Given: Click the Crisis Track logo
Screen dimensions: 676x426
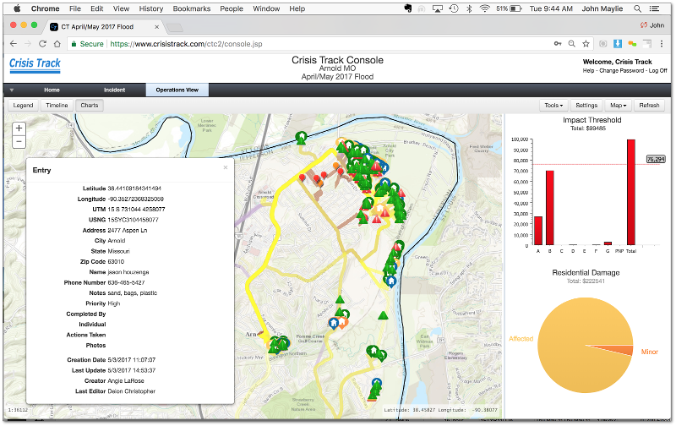Looking at the screenshot, I should coord(35,64).
